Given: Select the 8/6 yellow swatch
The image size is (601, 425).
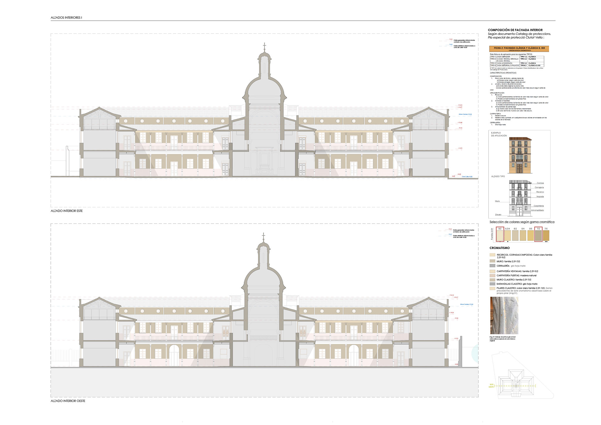Looking at the screenshot, I should tap(531, 235).
